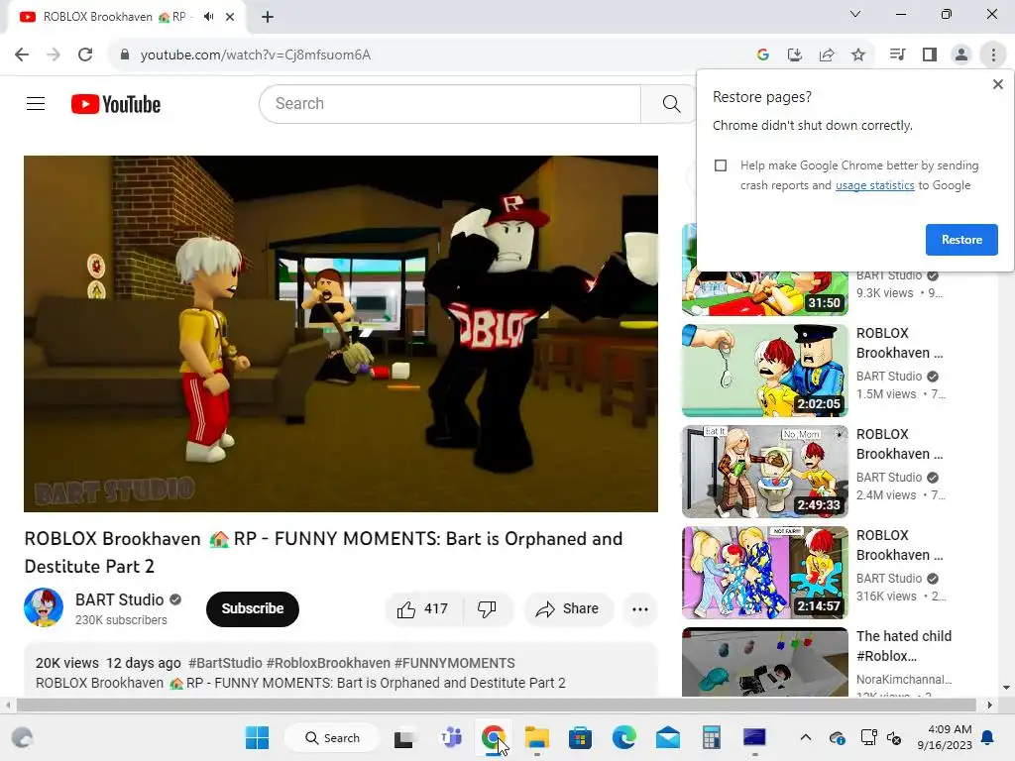Open the usage statistics link
The height and width of the screenshot is (761, 1015).
[874, 185]
